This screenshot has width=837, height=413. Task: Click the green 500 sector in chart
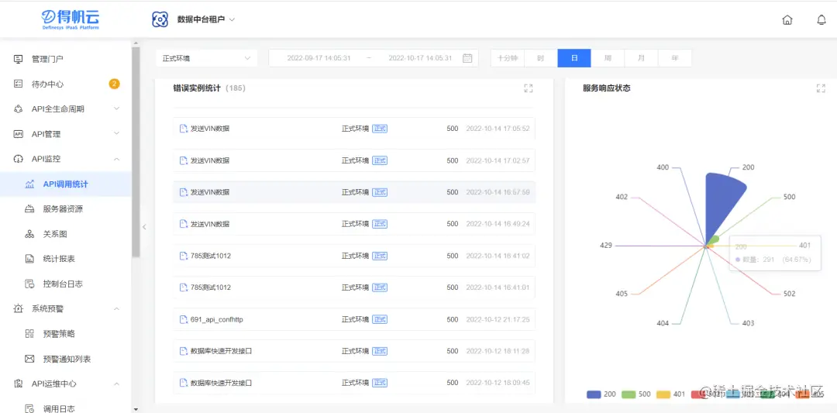click(713, 239)
